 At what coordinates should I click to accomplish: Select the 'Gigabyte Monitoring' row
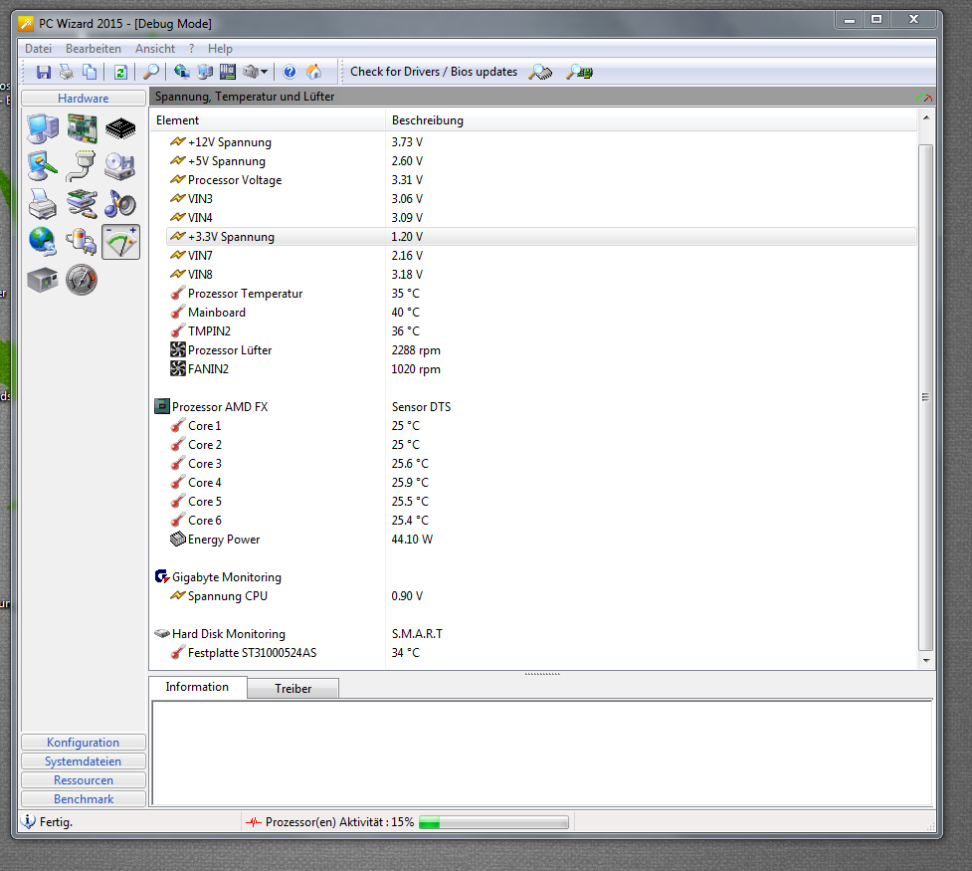click(x=533, y=577)
